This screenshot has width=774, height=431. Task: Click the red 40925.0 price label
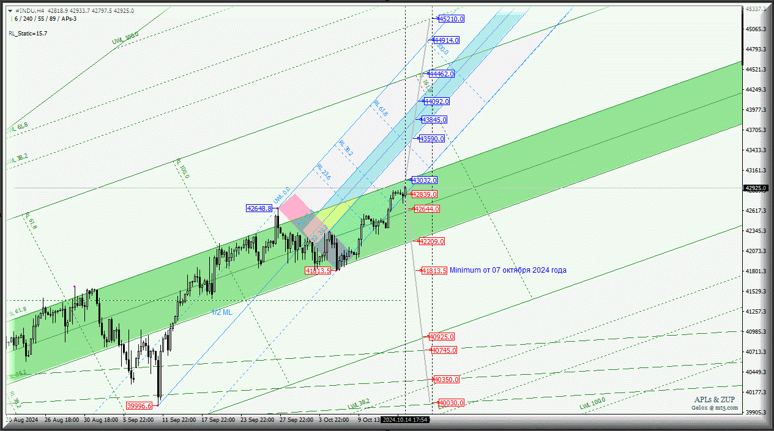click(441, 337)
